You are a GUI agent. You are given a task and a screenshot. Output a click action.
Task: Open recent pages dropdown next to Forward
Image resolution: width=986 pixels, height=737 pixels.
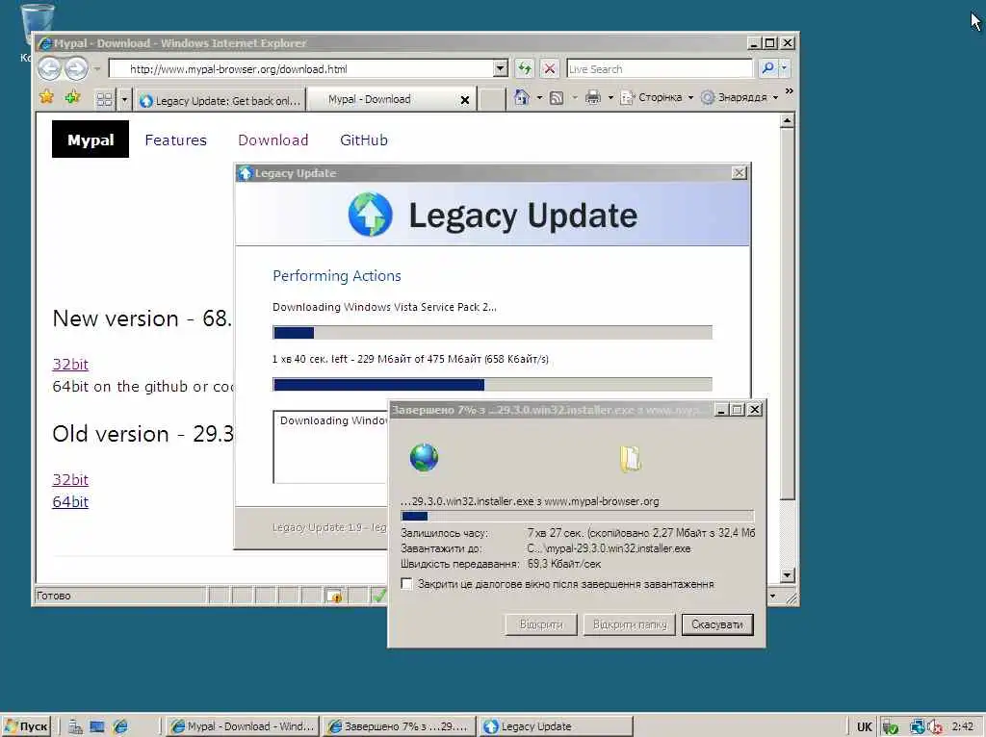tap(97, 68)
